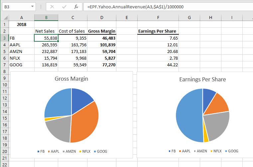This screenshot has height=167, width=253.
Task: Select row 3 header
Action: [x=5, y=38]
